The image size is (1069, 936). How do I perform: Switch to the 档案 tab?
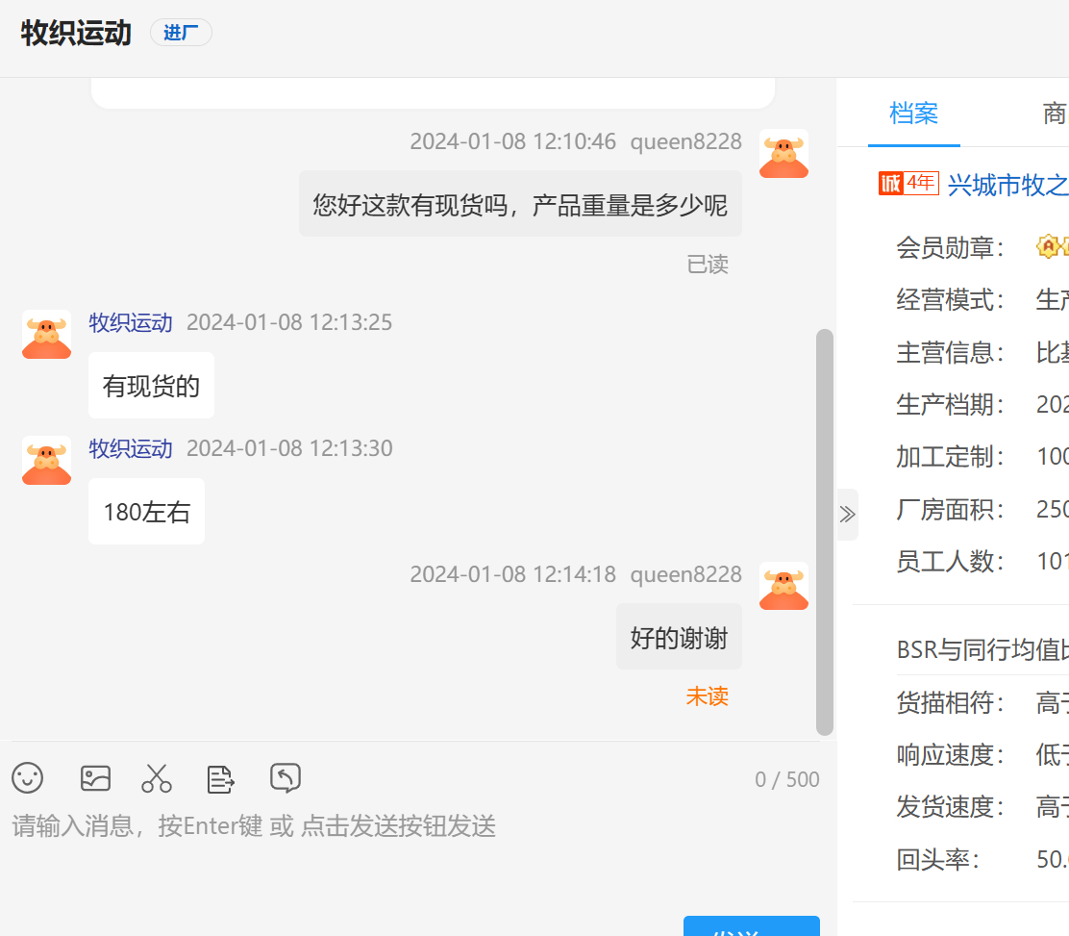point(913,114)
